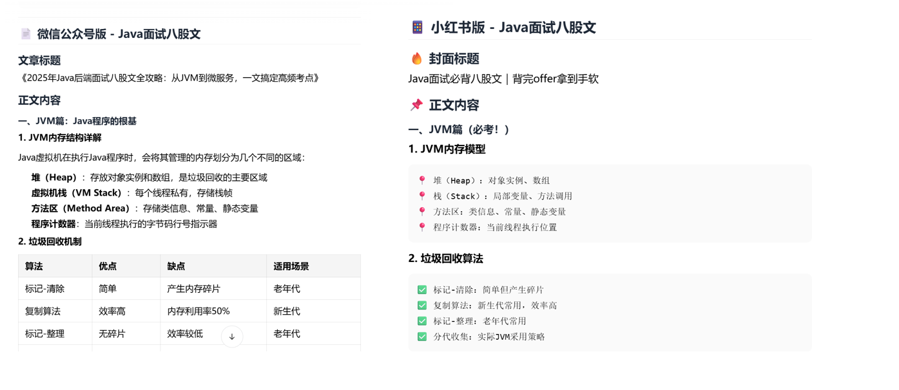Click the 《2025年Java后端面试八股文全攻略》 title line
The height and width of the screenshot is (390, 899).
(x=170, y=78)
